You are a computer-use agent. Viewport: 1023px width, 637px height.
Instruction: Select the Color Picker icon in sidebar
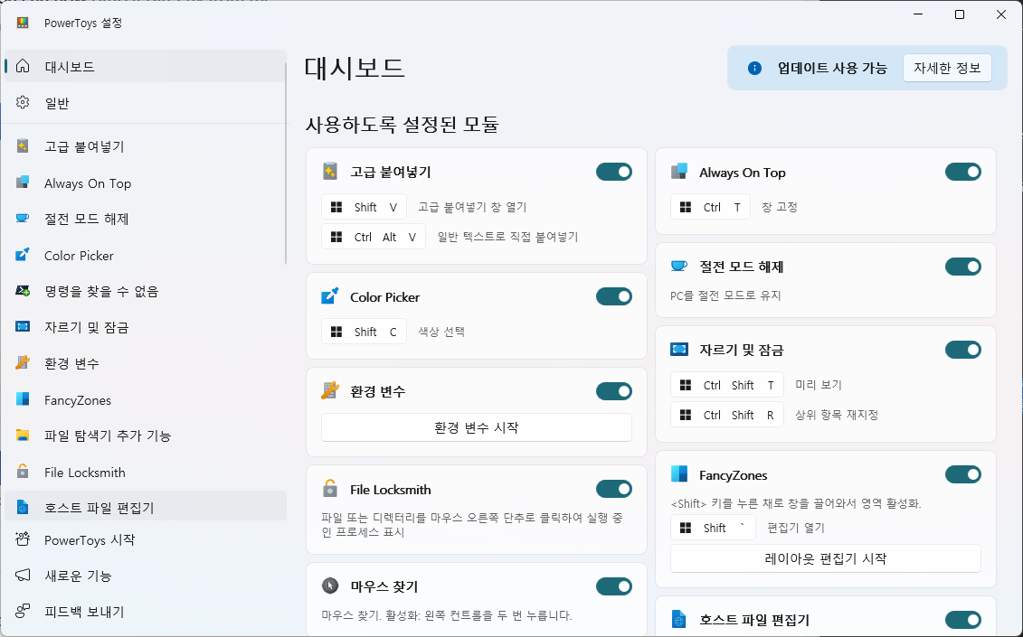(x=22, y=255)
